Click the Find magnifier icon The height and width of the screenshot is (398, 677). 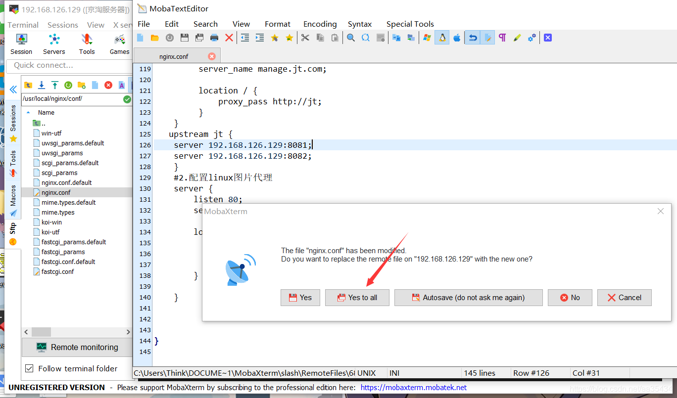point(351,38)
